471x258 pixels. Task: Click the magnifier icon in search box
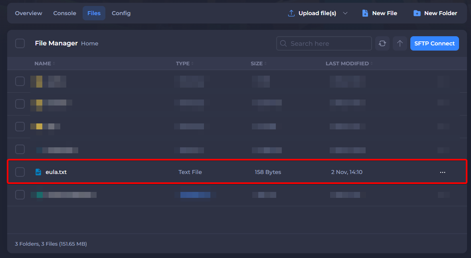tap(283, 43)
